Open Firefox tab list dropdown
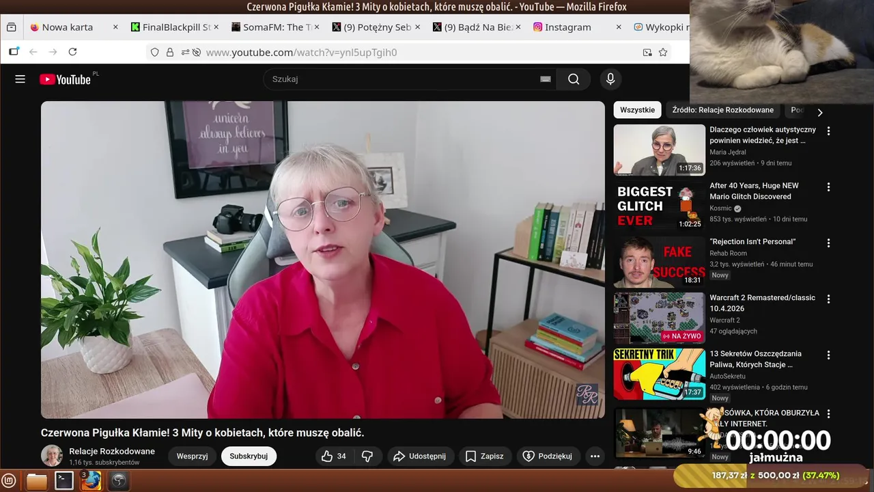Image resolution: width=874 pixels, height=492 pixels. [x=11, y=27]
